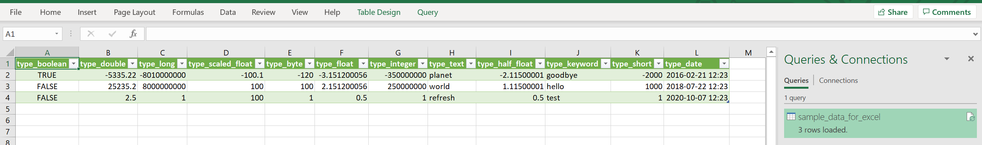Close the Queries & Connections pane
Screen dimensions: 982x145
click(x=971, y=59)
